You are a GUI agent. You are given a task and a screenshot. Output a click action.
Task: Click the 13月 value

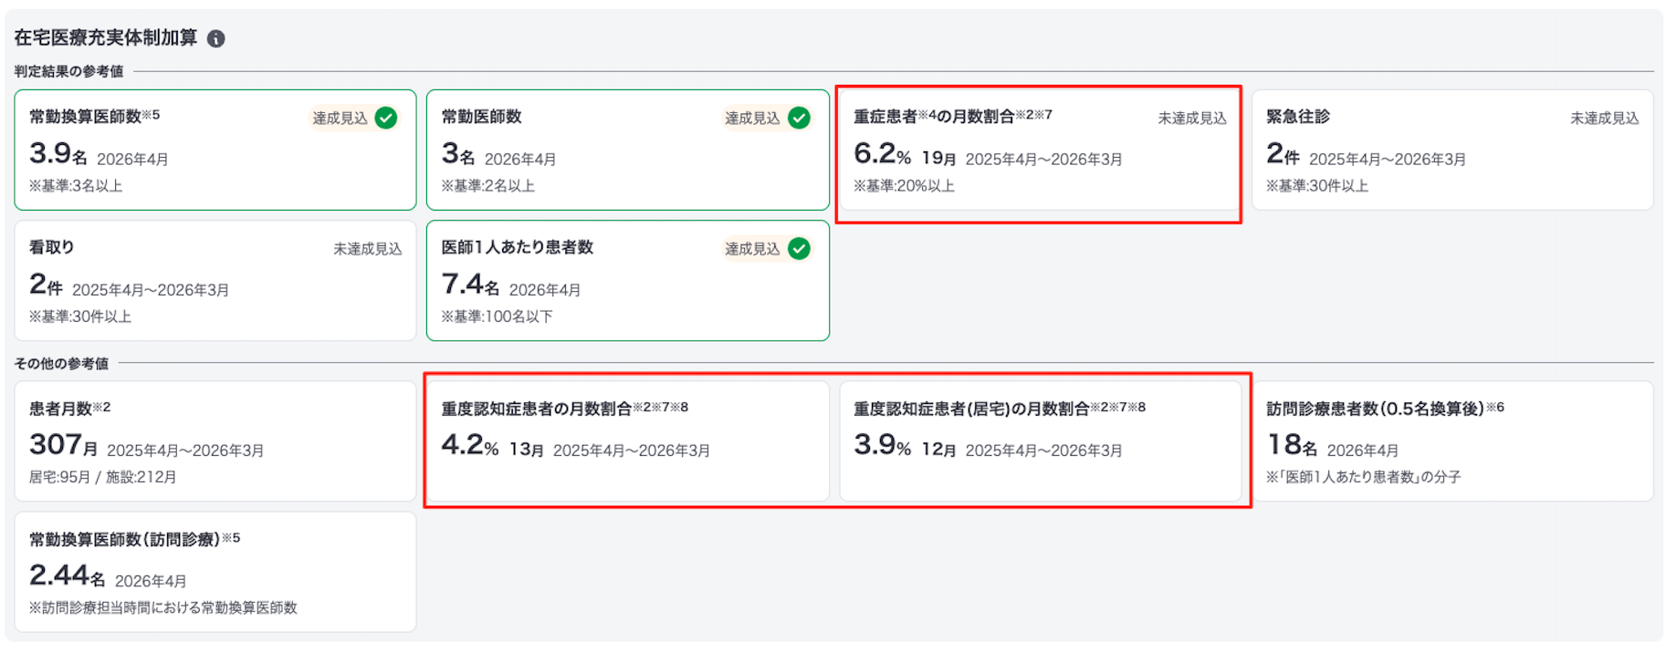527,450
